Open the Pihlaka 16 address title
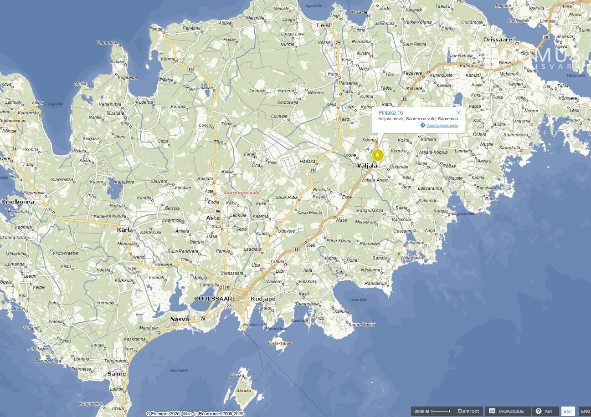 pyautogui.click(x=391, y=112)
